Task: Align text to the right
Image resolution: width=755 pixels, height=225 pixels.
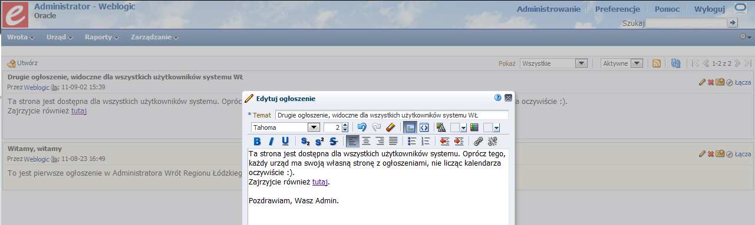Action: (380, 141)
